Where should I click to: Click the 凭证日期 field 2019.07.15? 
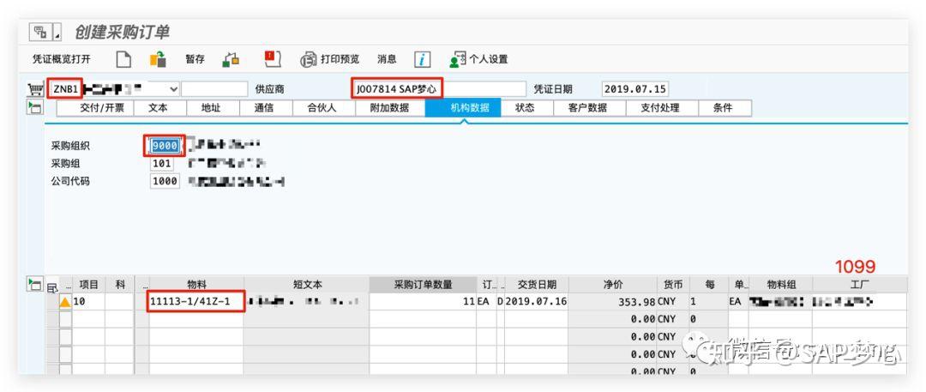click(x=634, y=88)
